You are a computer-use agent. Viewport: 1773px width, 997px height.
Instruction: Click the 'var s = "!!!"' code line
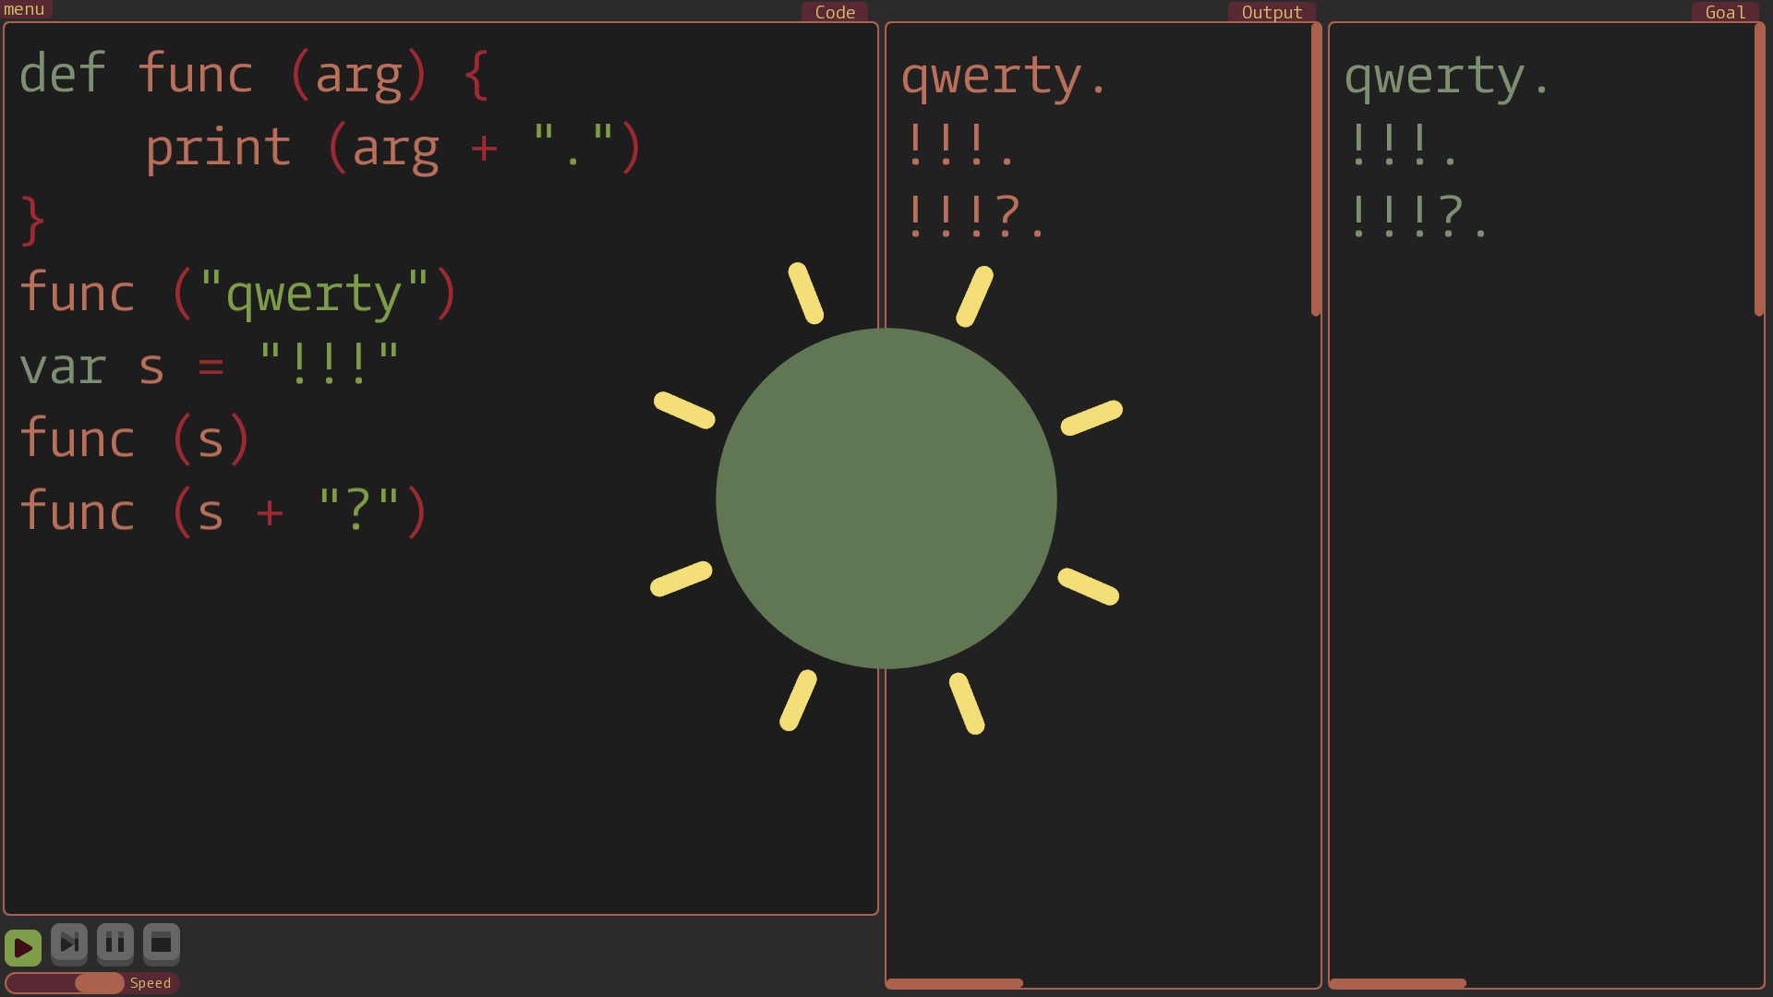point(210,366)
